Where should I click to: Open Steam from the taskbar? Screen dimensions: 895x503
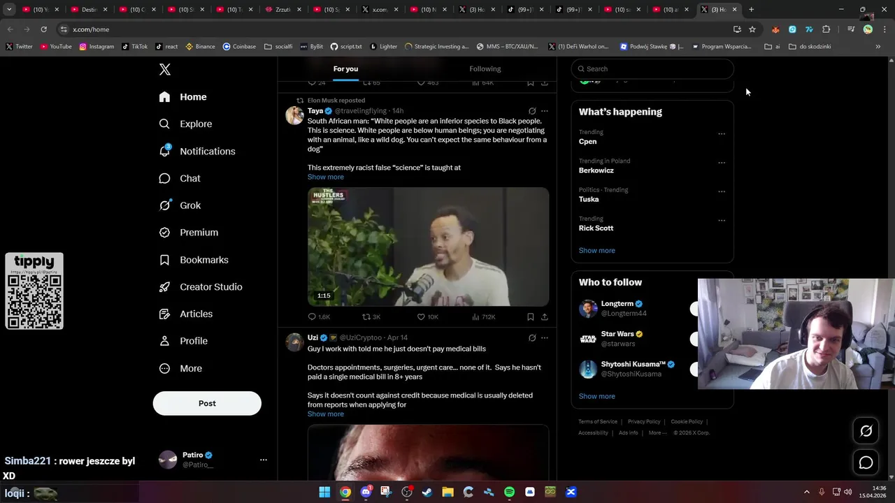coord(427,492)
